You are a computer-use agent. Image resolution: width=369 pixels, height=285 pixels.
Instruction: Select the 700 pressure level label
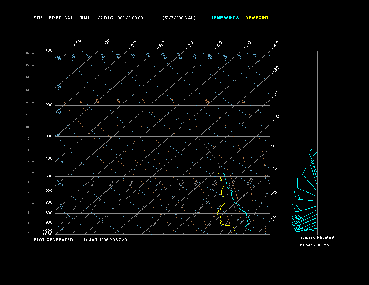pos(49,202)
